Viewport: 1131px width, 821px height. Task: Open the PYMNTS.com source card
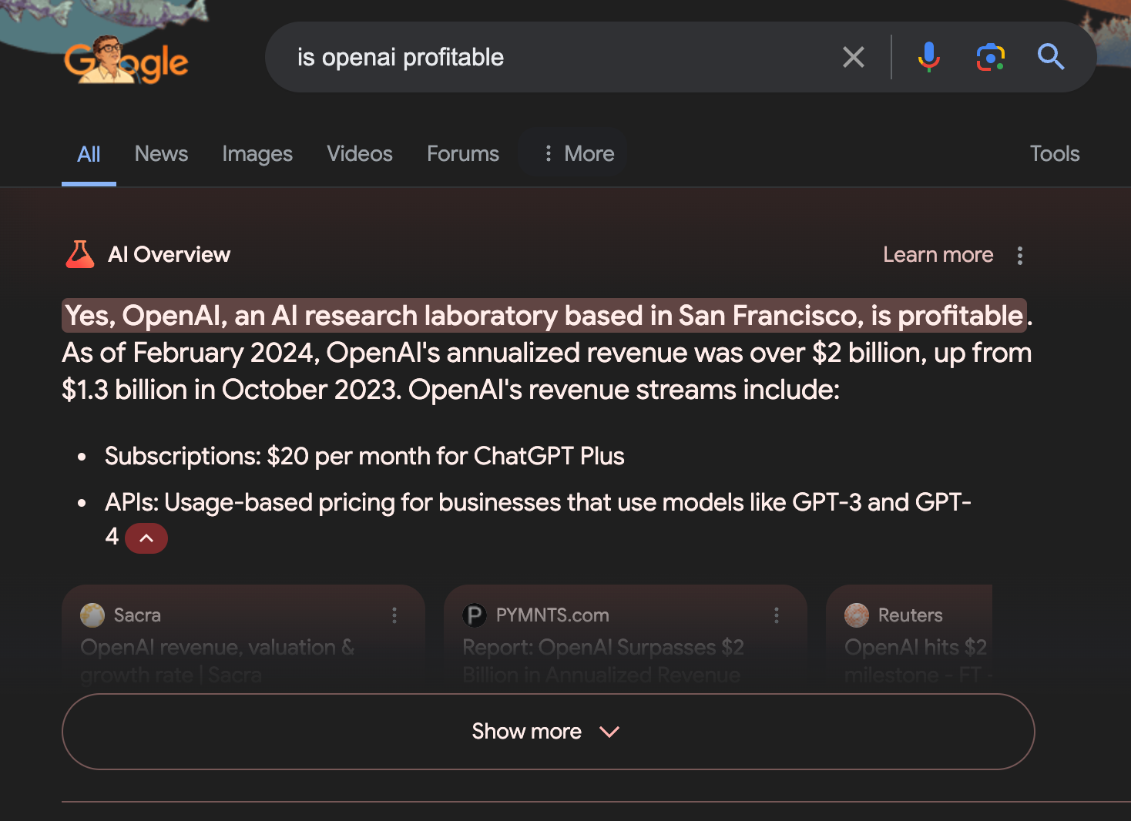pyautogui.click(x=626, y=638)
